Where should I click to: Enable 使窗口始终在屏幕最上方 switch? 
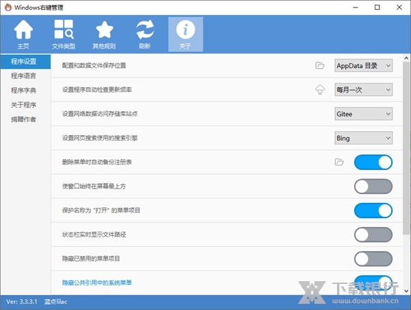click(x=373, y=187)
